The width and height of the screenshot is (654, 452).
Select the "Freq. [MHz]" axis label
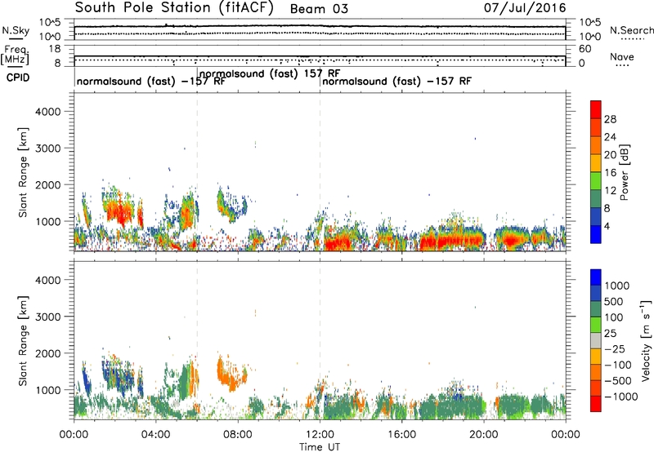15,55
